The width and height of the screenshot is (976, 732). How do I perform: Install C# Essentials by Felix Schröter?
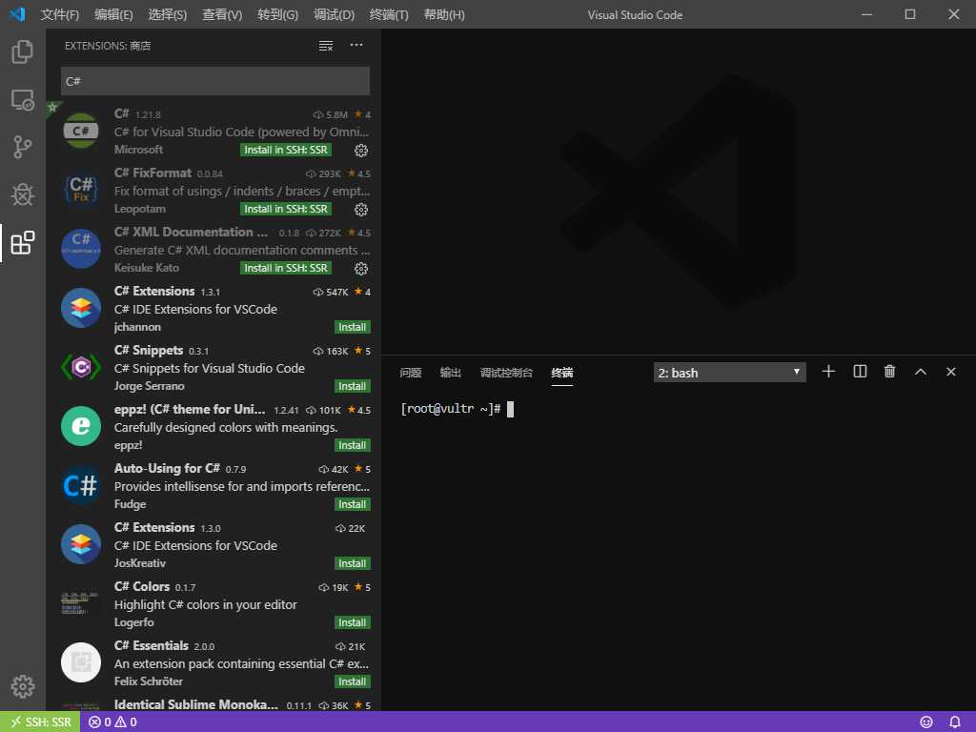click(353, 682)
